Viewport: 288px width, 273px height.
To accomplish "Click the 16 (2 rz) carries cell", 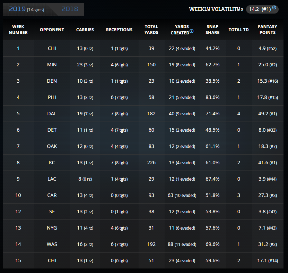I will pos(85,244).
